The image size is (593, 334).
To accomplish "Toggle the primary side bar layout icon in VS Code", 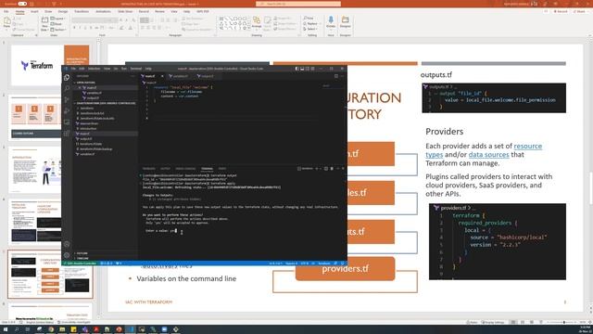I will (296, 69).
